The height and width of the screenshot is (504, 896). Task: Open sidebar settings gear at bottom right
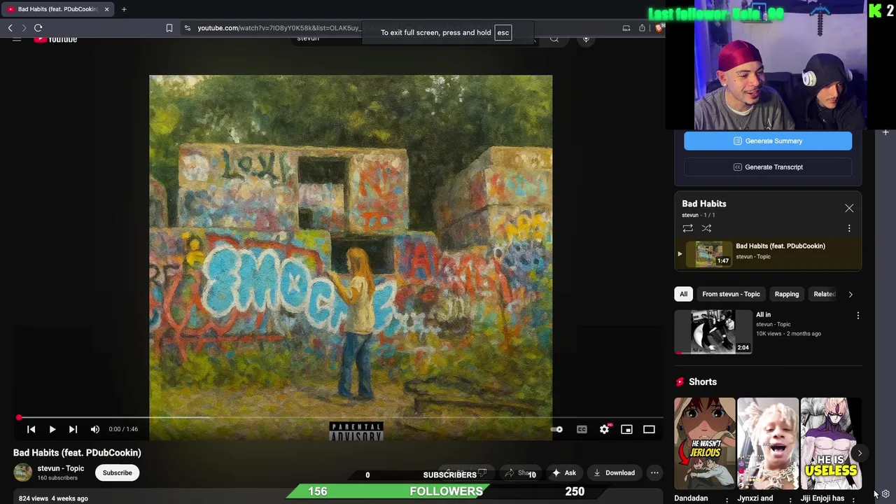(885, 494)
